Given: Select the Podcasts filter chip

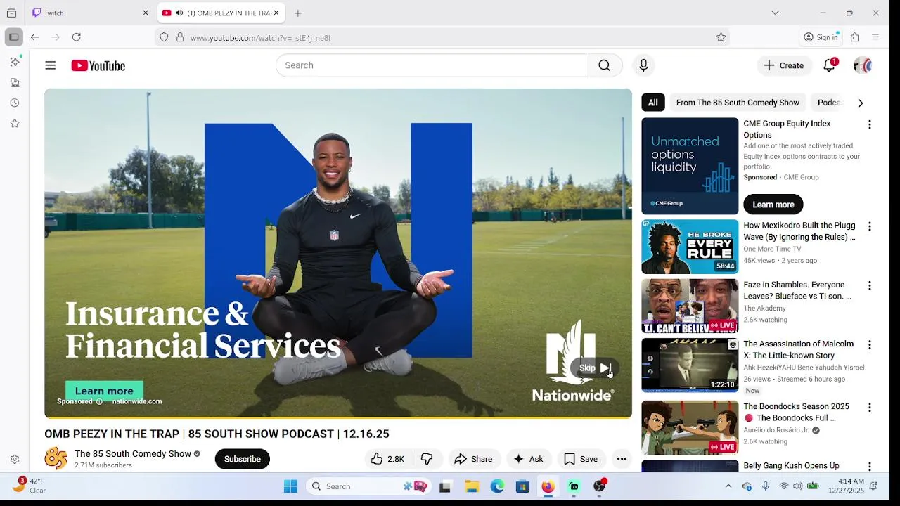Looking at the screenshot, I should pos(830,103).
